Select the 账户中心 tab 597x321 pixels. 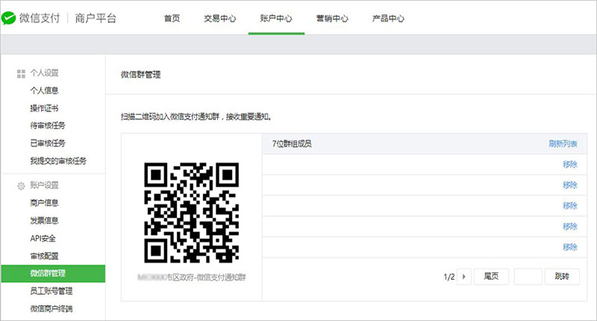pos(276,18)
